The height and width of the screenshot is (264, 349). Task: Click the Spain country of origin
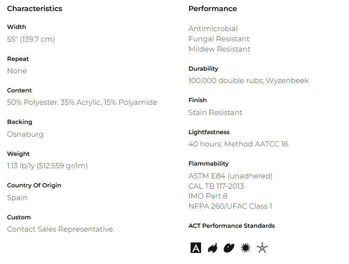[17, 198]
